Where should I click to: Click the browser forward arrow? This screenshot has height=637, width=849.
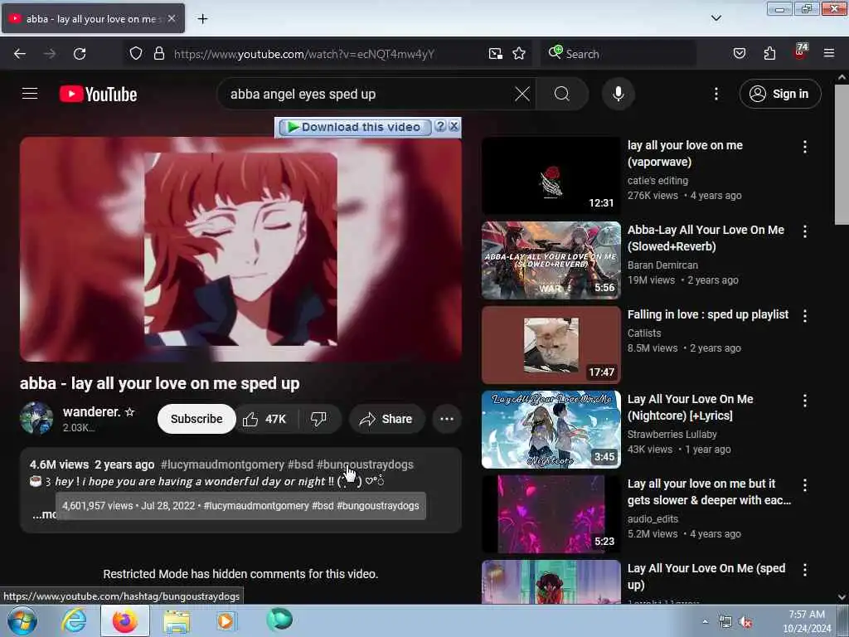pos(50,54)
